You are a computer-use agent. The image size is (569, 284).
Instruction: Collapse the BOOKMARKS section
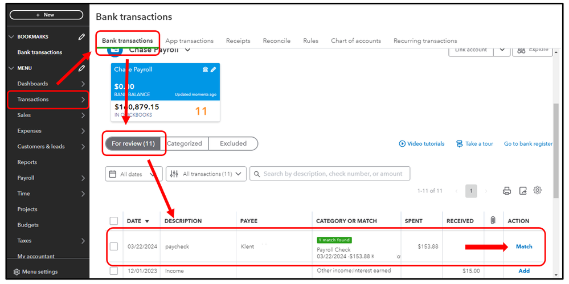(x=11, y=36)
